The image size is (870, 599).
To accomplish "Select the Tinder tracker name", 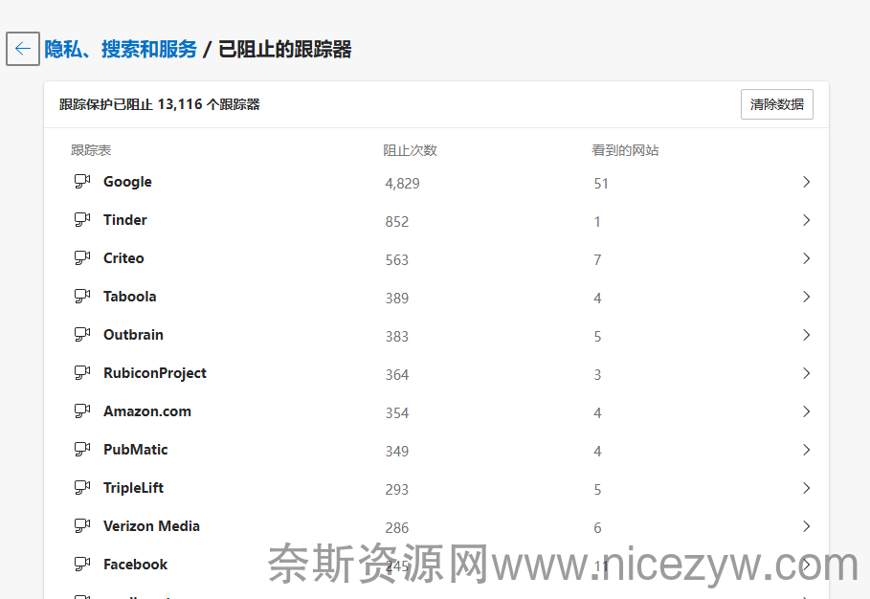I will 125,220.
